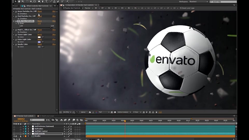Click current time 00042 in viewer footer
The image size is (249, 140).
(84, 112)
